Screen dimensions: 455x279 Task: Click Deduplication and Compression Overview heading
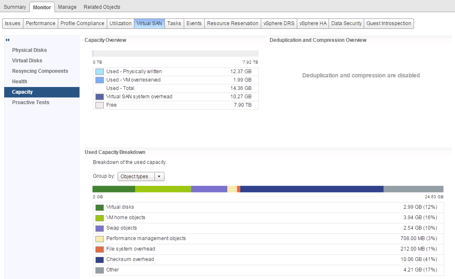pyautogui.click(x=318, y=40)
